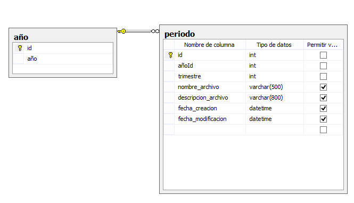Select the periodo table title bar
354x203 pixels.
click(x=253, y=34)
